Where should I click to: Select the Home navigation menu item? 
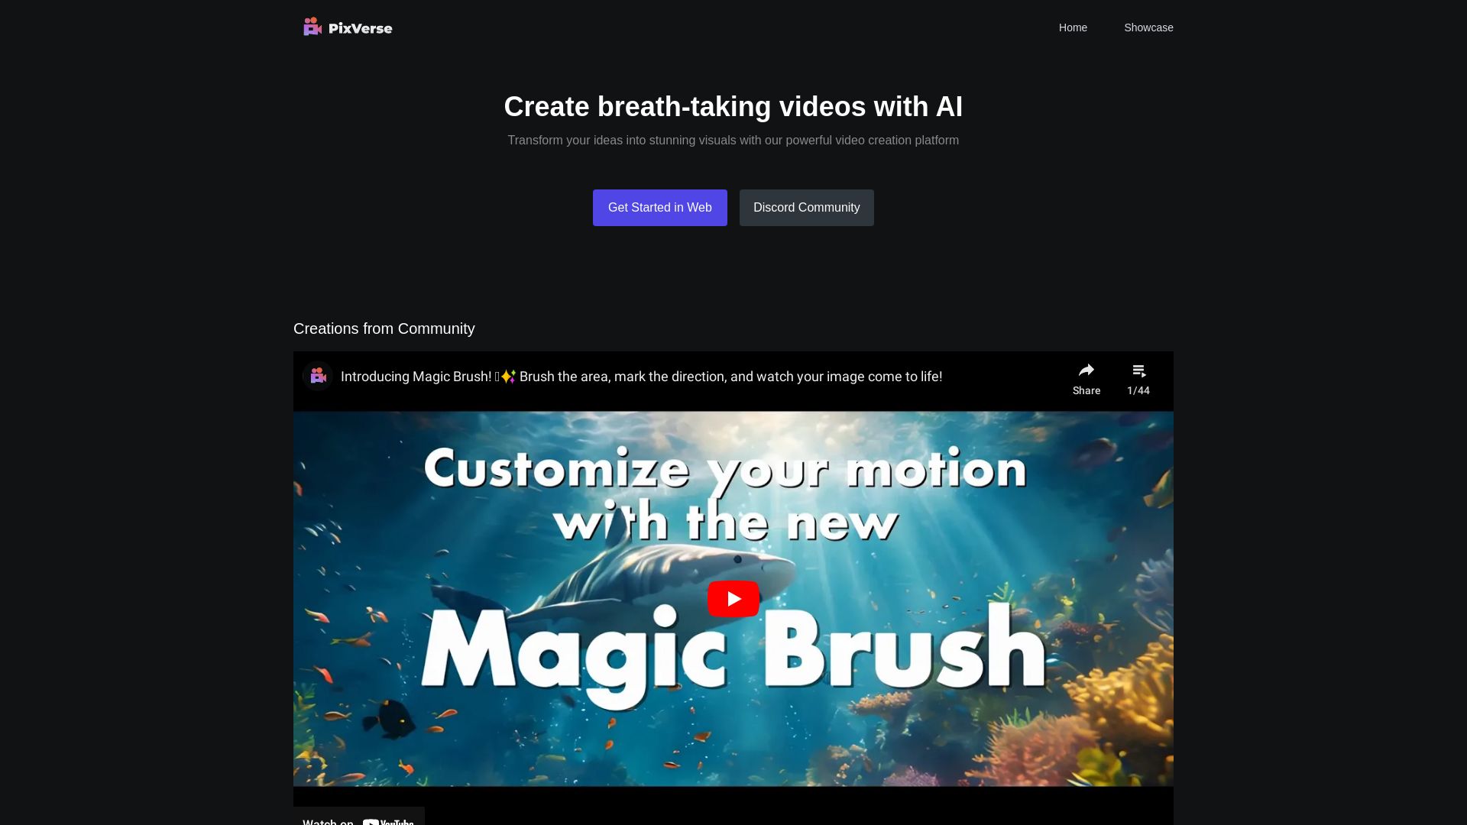1073,27
